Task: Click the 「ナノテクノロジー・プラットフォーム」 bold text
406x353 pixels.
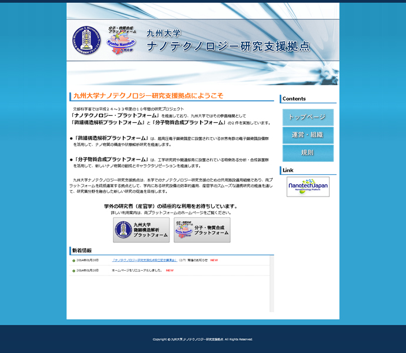Action: click(x=115, y=115)
